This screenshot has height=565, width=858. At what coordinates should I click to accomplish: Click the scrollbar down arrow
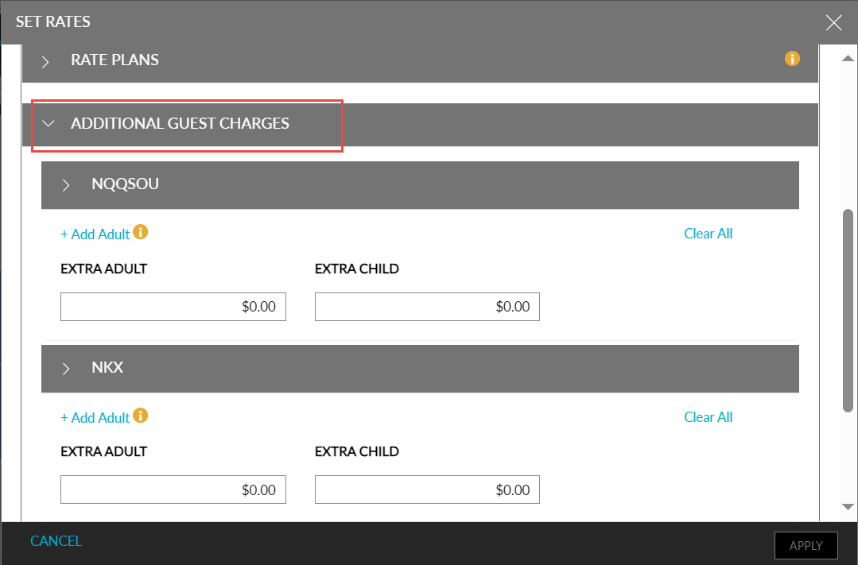coord(848,507)
